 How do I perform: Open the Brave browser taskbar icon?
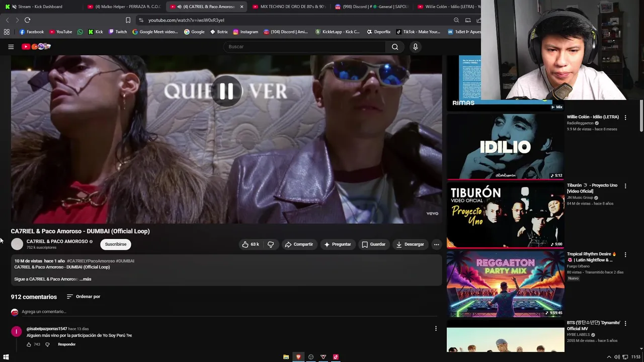[298, 357]
